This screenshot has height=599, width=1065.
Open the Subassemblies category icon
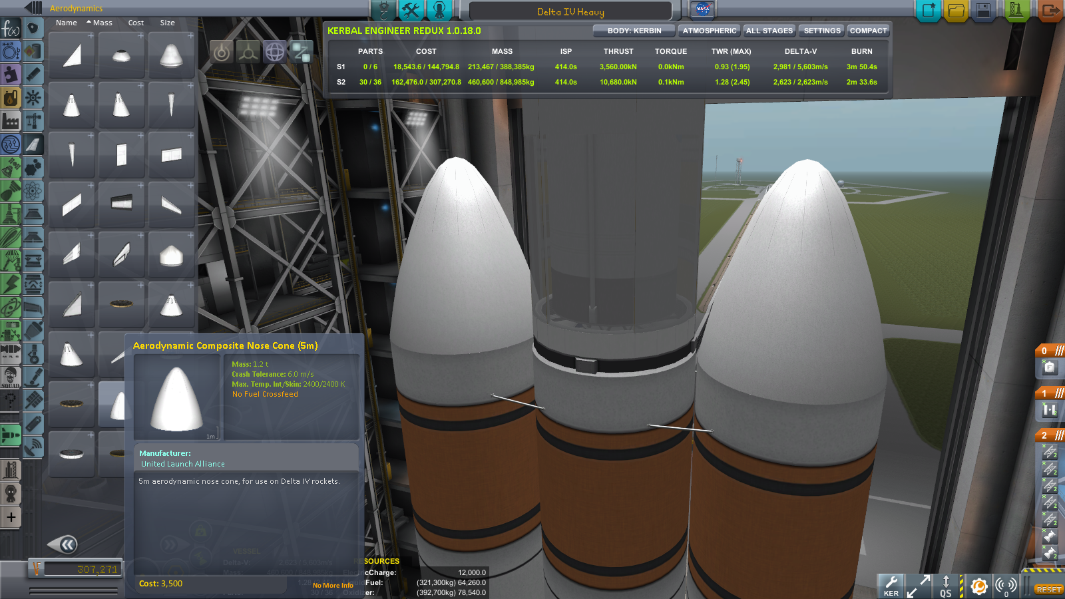click(x=10, y=470)
